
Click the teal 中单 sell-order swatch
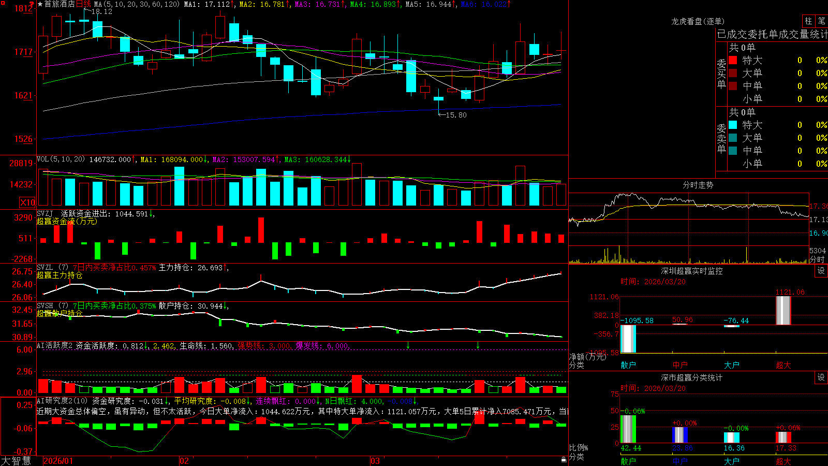click(733, 151)
